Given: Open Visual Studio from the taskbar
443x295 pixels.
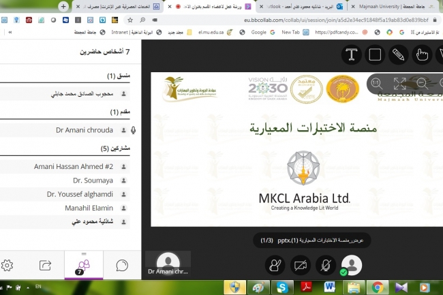Looking at the screenshot, I should tap(401, 288).
